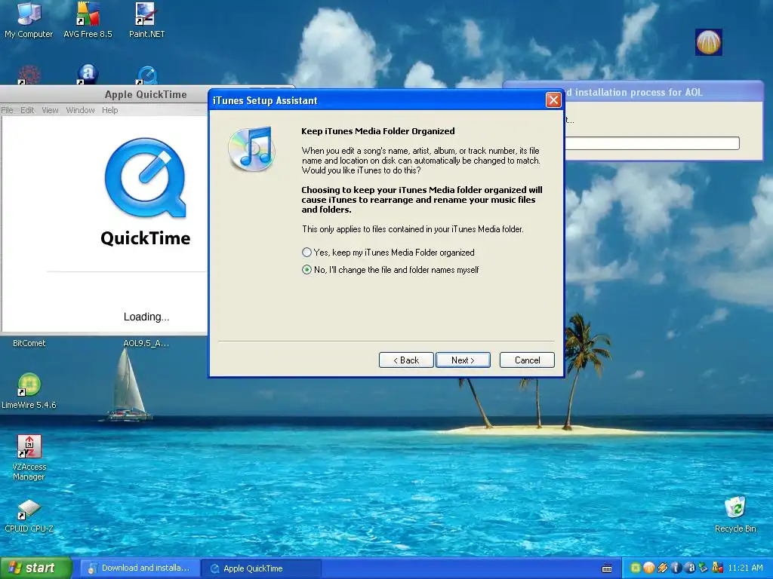Click the 'Loading...' text in QuickTime
The width and height of the screenshot is (773, 579).
point(146,317)
